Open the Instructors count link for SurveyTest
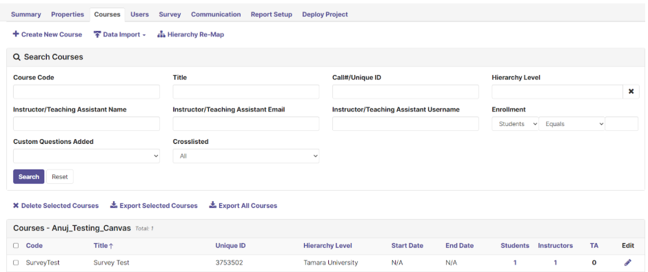The width and height of the screenshot is (648, 272). [x=556, y=262]
